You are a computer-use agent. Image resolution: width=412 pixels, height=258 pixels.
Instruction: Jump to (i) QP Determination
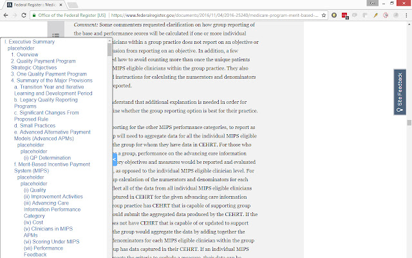click(47, 157)
